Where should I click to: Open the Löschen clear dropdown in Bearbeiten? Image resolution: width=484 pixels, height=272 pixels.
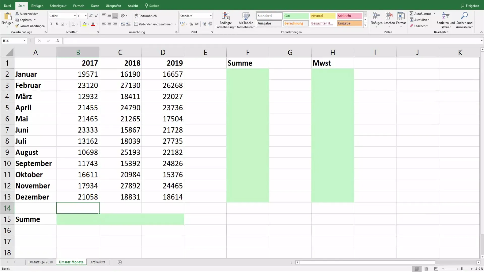419,26
